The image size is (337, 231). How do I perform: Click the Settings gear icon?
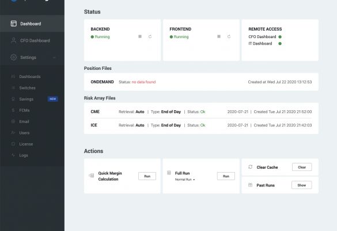(x=14, y=57)
